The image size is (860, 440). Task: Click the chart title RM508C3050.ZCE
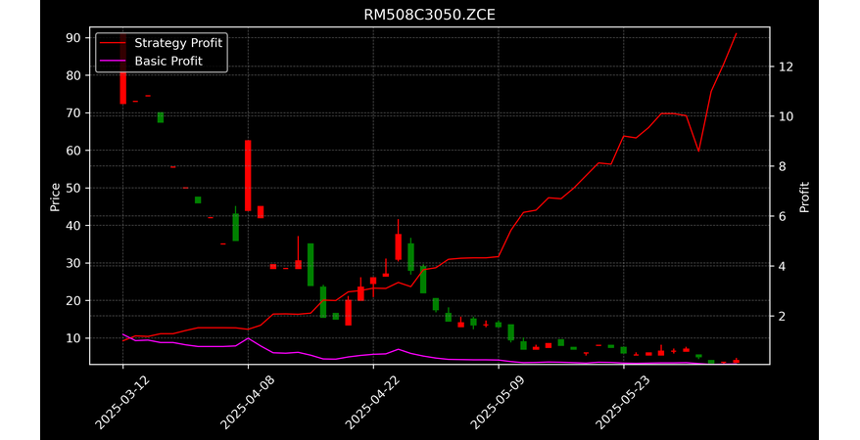click(x=429, y=15)
